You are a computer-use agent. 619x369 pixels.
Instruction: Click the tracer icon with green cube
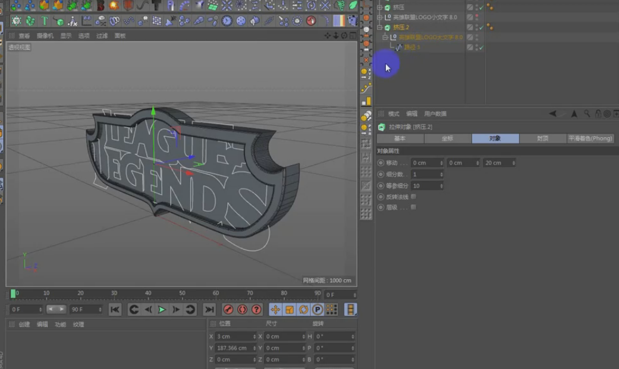click(58, 21)
